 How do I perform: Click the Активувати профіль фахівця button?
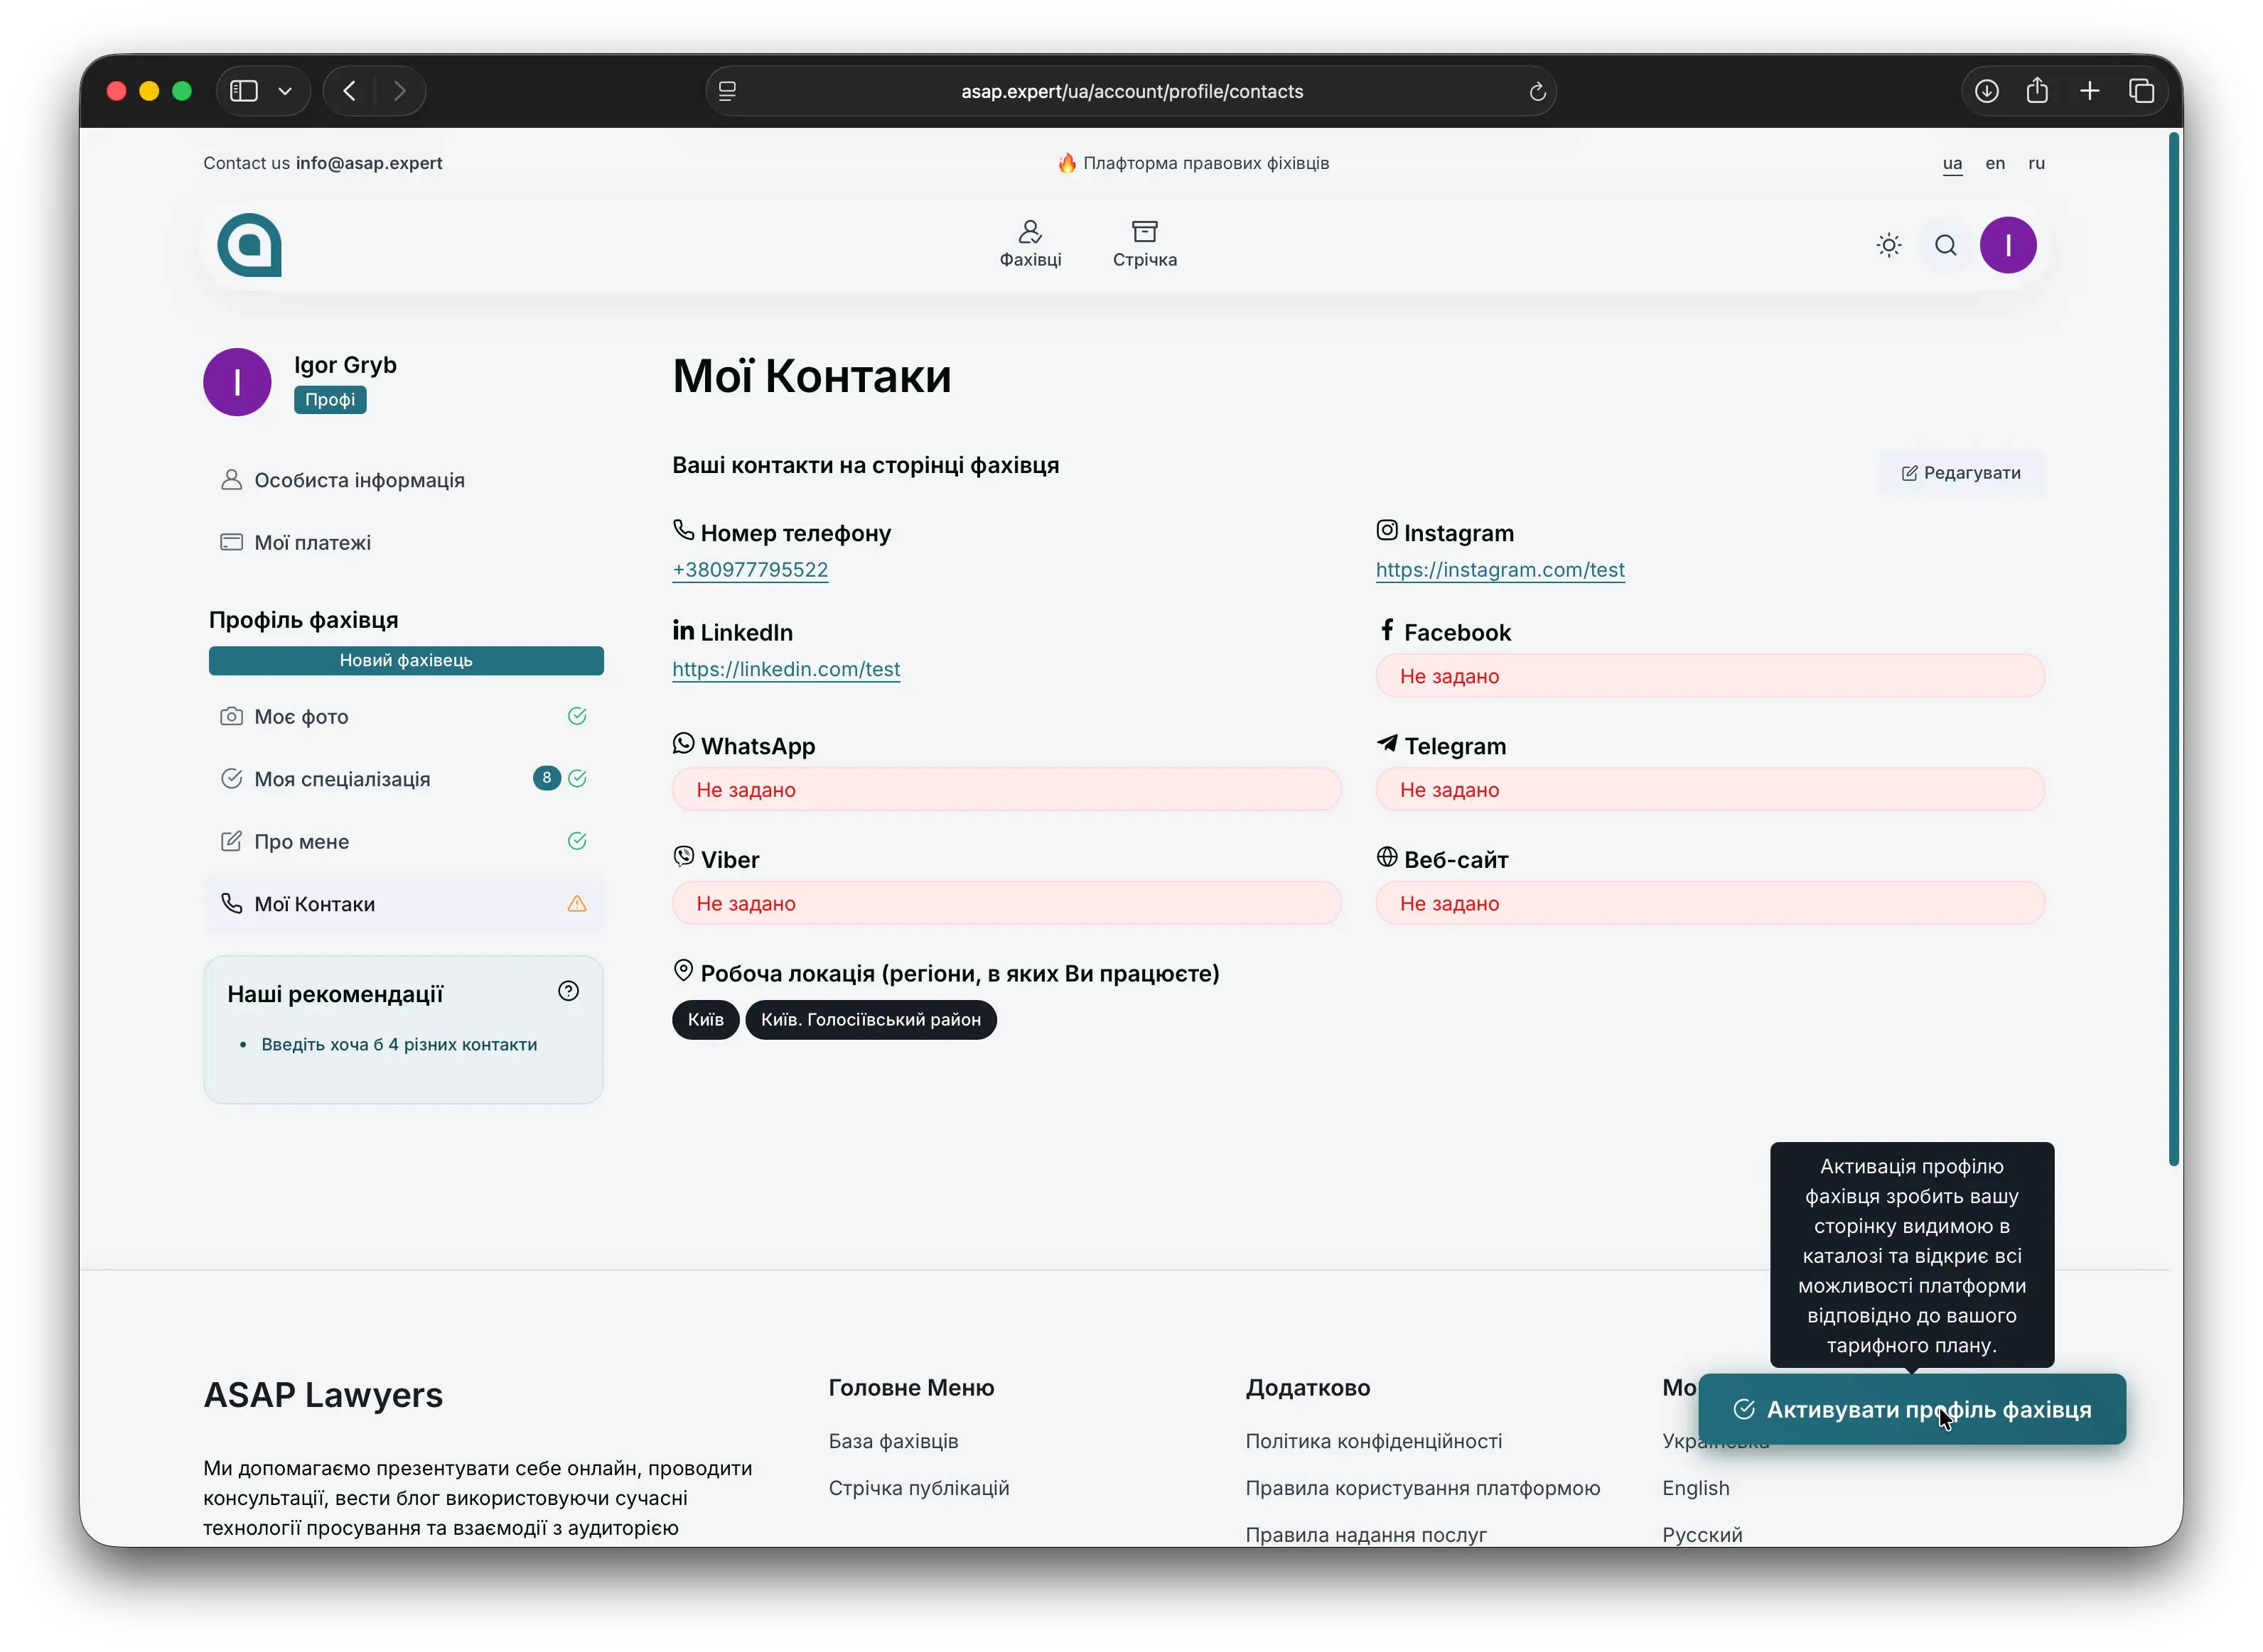click(1911, 1409)
